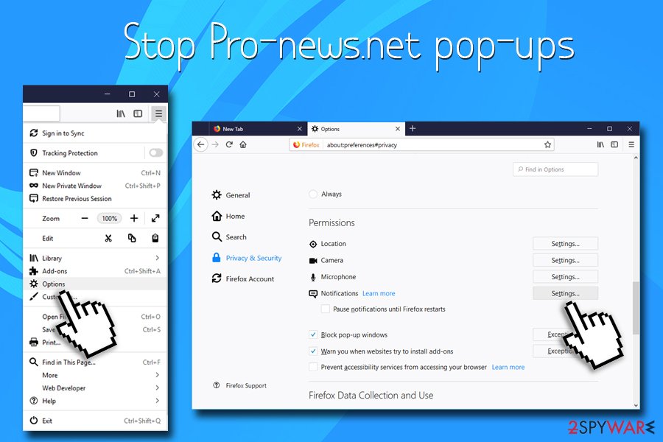Uncheck Warn when websites install add-ons

[x=313, y=351]
